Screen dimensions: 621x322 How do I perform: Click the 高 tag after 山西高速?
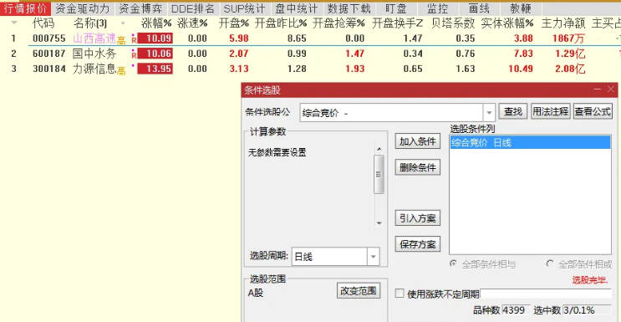click(121, 40)
